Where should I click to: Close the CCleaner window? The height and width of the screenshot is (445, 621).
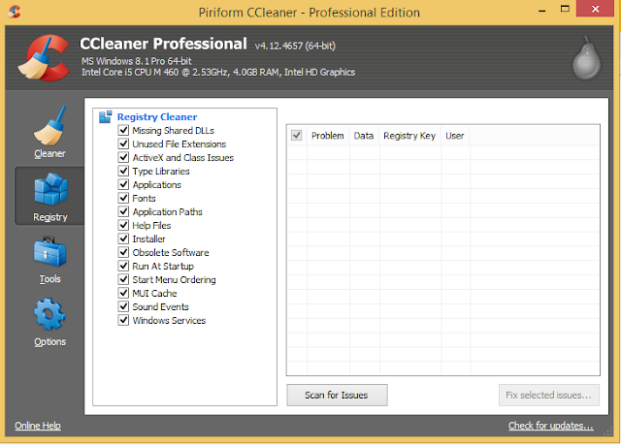(x=595, y=9)
